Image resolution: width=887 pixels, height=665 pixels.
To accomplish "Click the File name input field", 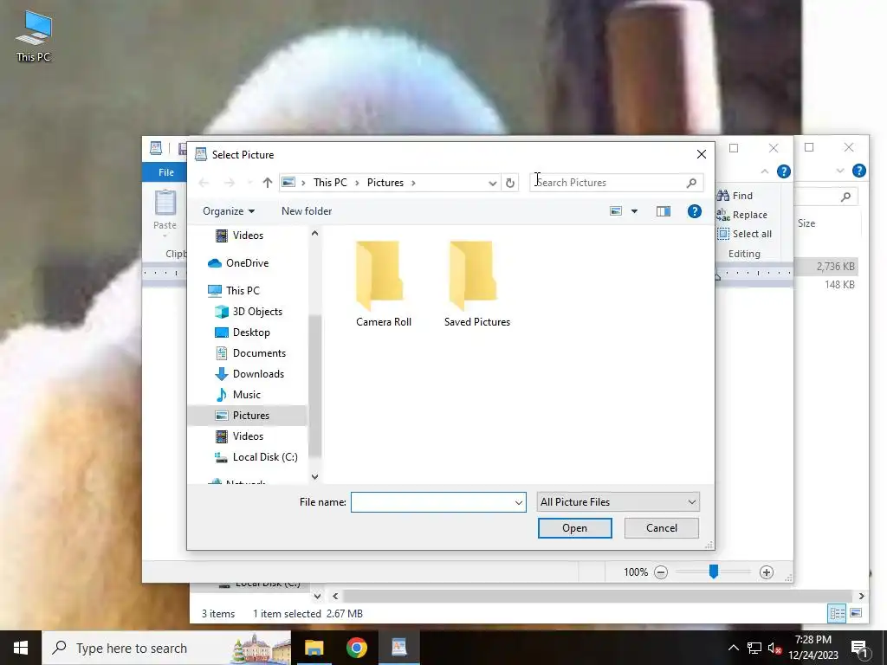I will tap(438, 502).
